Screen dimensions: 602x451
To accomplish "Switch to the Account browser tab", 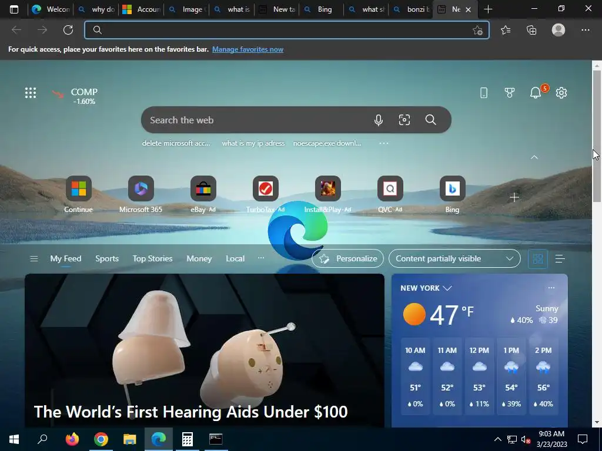I will [x=141, y=9].
